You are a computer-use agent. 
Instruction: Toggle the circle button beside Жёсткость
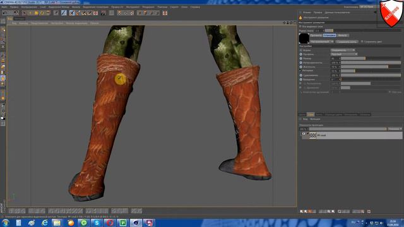point(300,67)
